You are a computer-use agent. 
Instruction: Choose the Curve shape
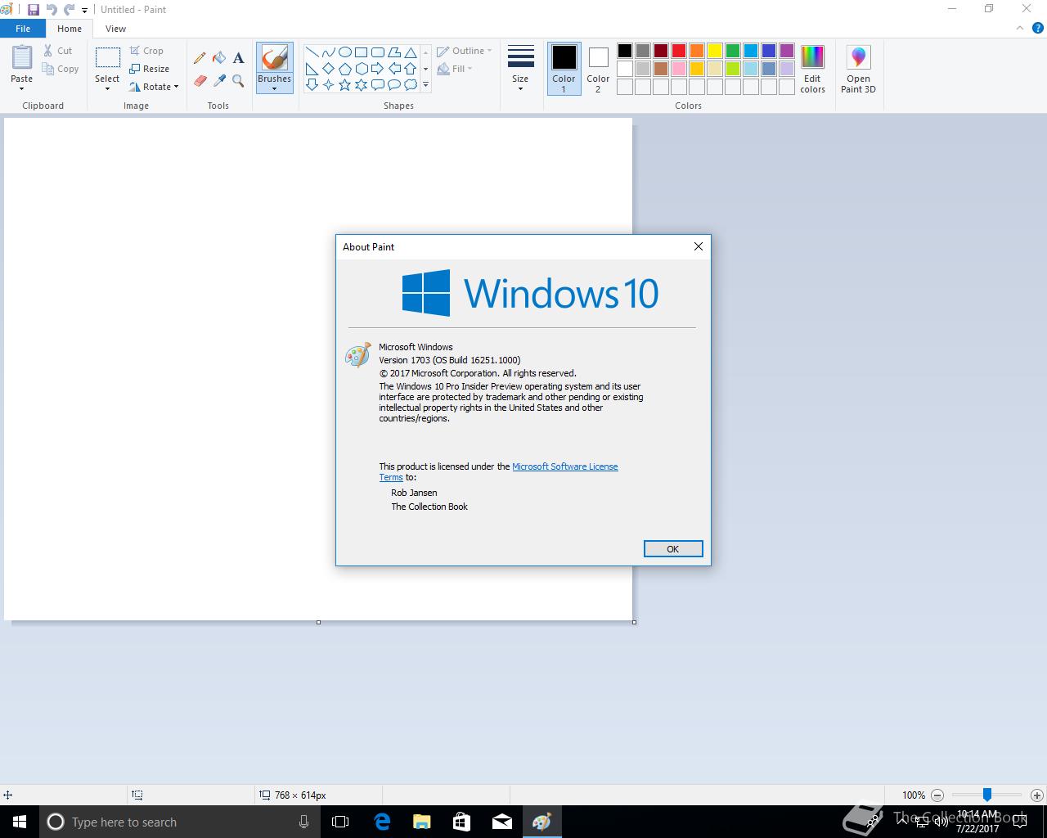click(328, 52)
